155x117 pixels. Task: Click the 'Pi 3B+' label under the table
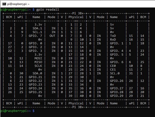pyautogui.click(x=78, y=107)
